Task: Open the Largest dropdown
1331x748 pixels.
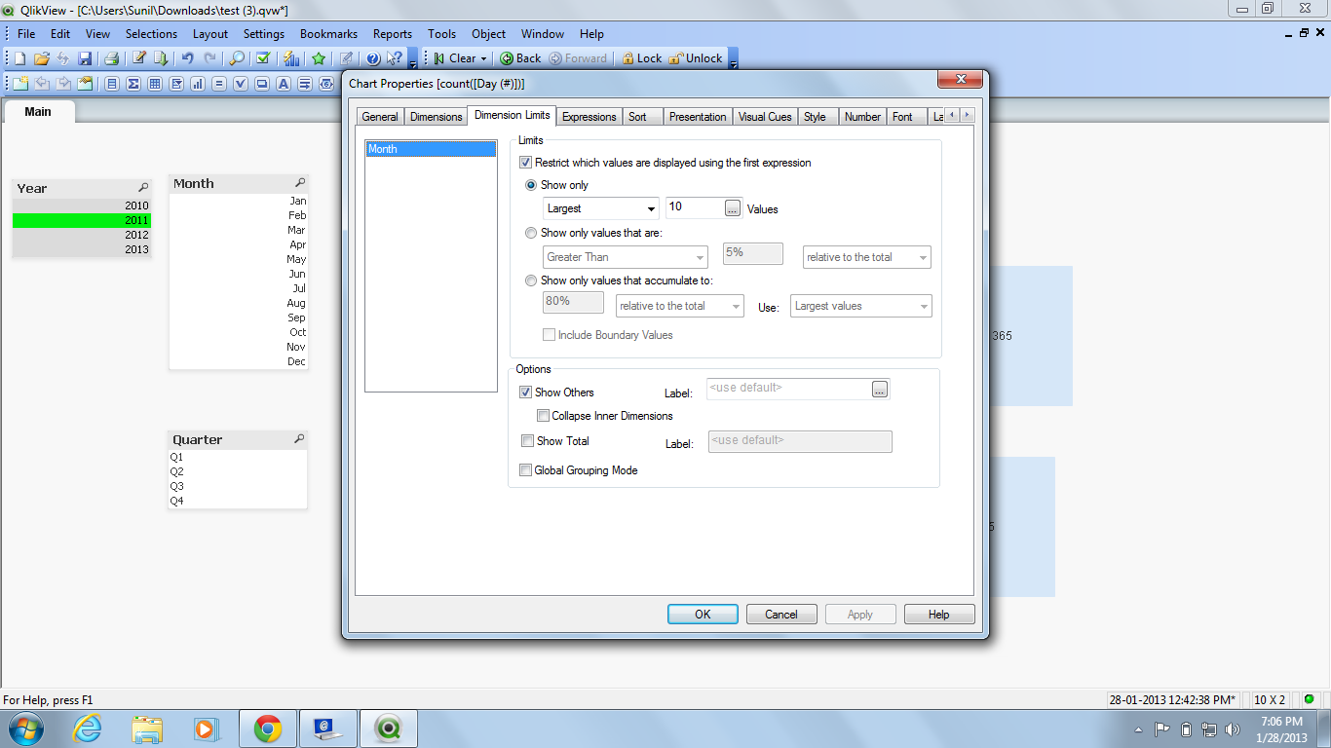Action: click(x=601, y=208)
